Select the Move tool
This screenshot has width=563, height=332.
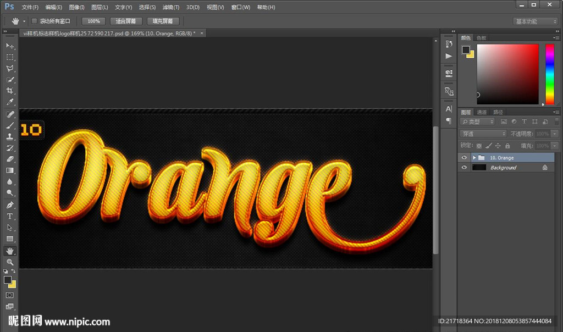coord(10,46)
